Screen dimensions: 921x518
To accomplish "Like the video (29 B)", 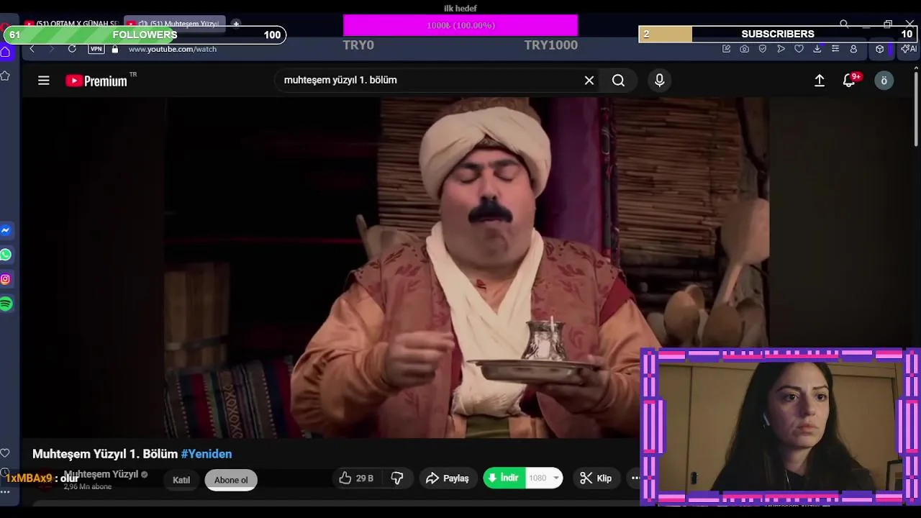I will click(x=357, y=478).
